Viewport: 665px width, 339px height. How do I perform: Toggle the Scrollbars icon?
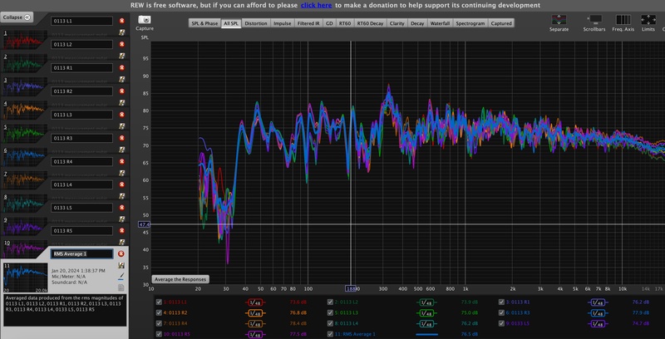pos(594,20)
